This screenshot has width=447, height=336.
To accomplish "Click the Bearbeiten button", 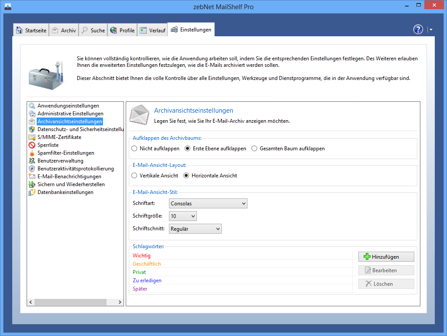I will [386, 270].
